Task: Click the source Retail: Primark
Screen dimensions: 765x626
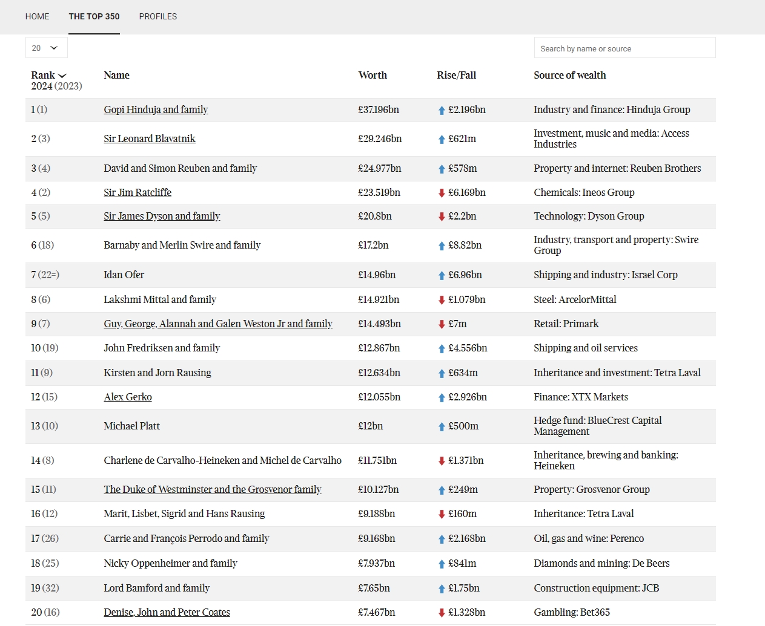Action: tap(566, 324)
